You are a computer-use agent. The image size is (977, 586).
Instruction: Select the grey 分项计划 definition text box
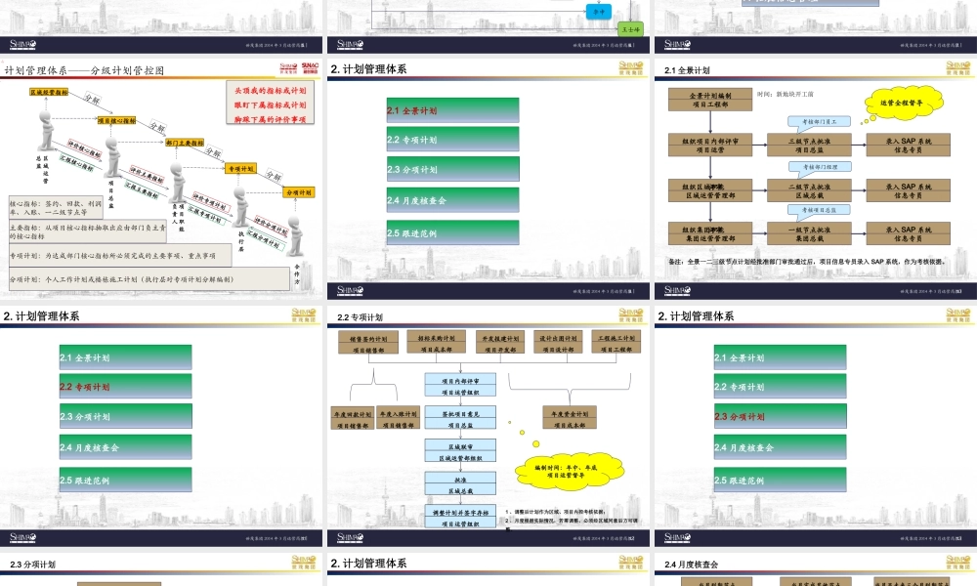click(x=149, y=279)
